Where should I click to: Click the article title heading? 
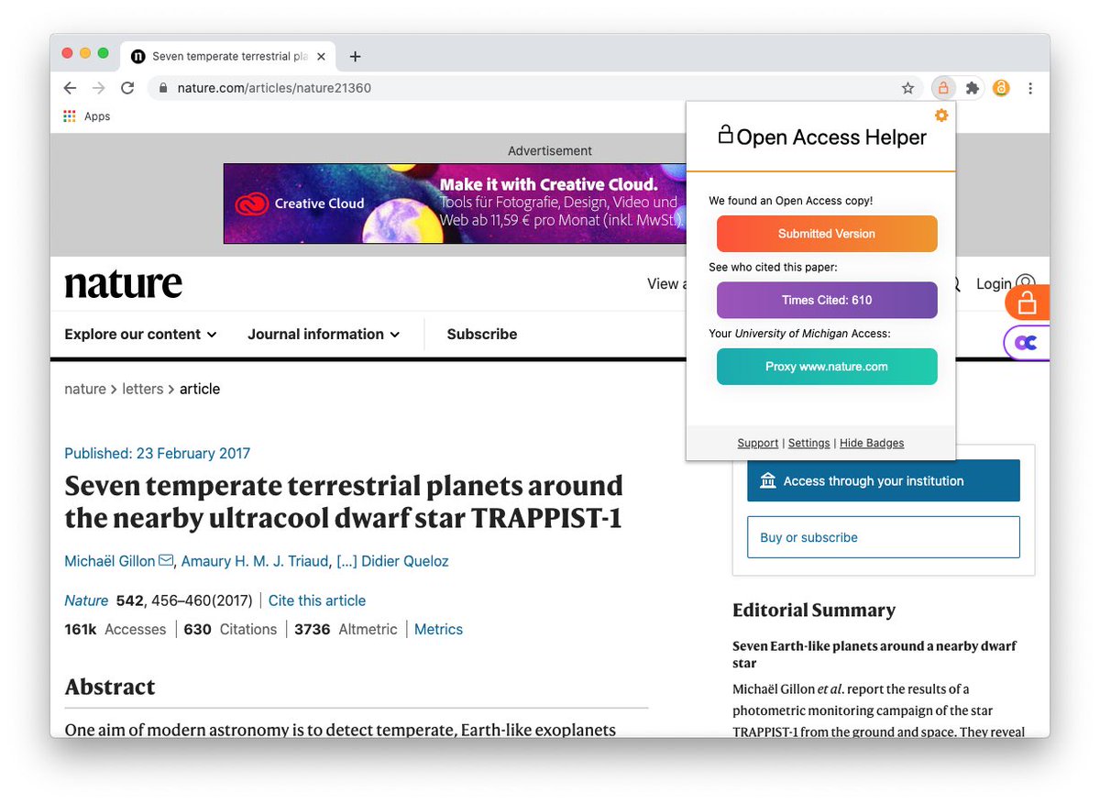(x=344, y=501)
